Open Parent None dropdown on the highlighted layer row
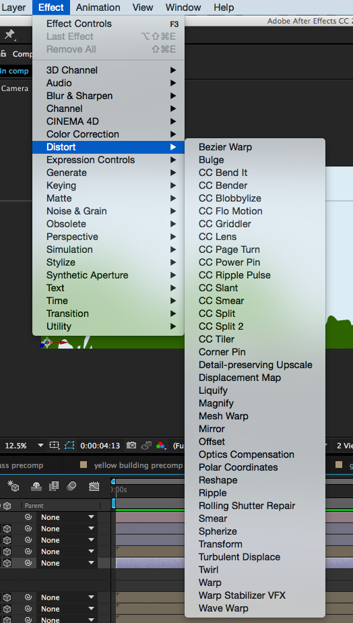353x623 pixels. click(67, 563)
